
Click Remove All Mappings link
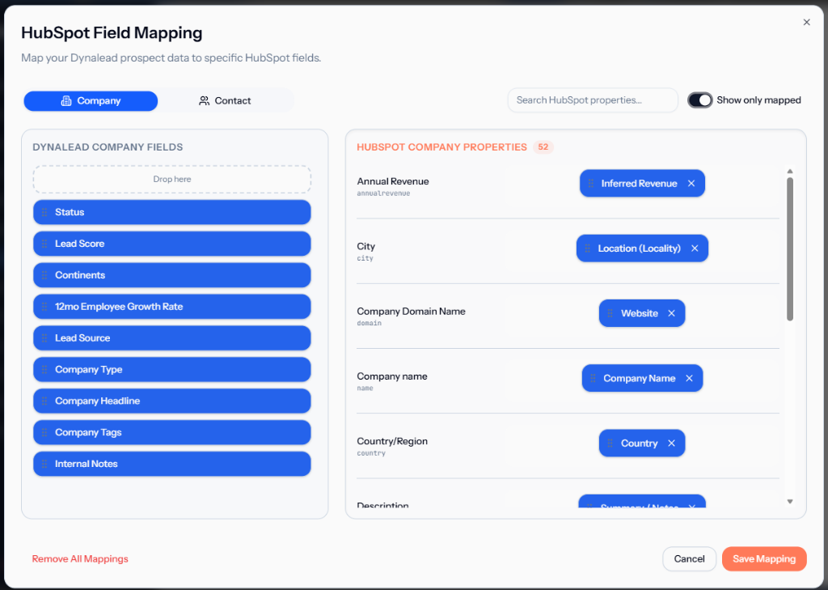pyautogui.click(x=80, y=558)
